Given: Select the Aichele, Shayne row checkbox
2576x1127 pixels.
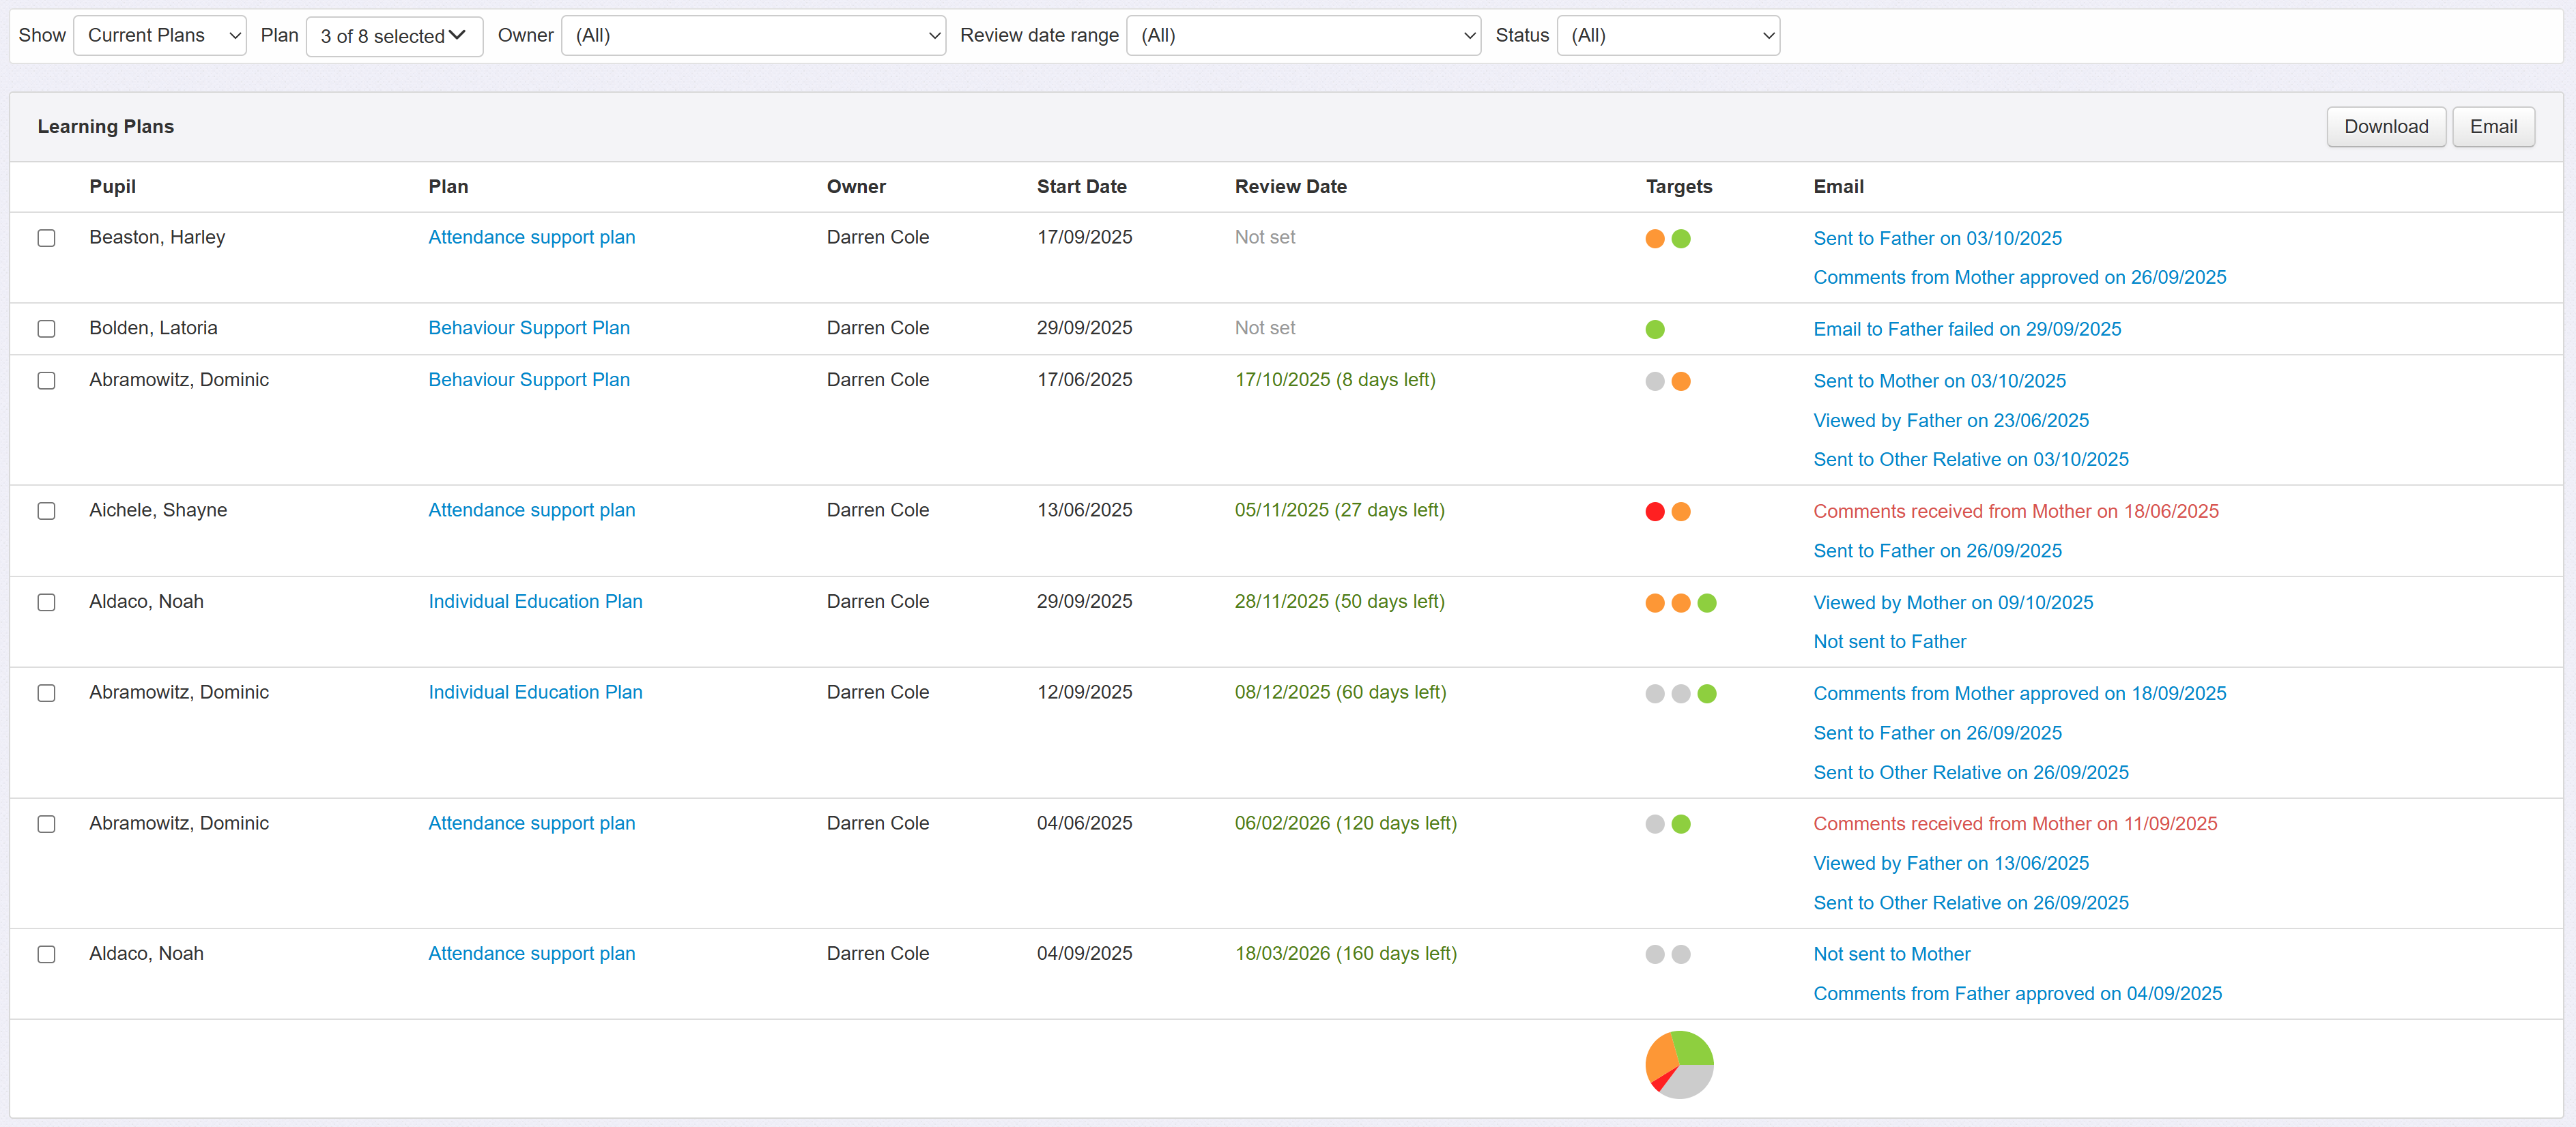Looking at the screenshot, I should pyautogui.click(x=46, y=510).
